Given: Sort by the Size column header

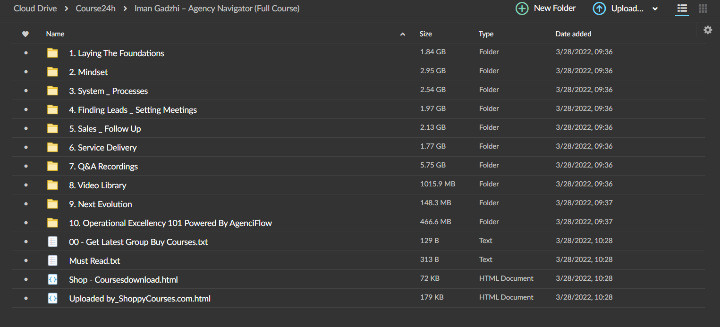Looking at the screenshot, I should (x=426, y=34).
